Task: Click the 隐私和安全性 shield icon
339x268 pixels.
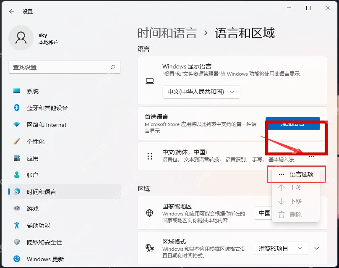Action: pos(17,242)
